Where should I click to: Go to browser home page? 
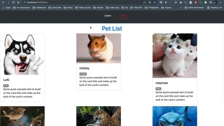(x=18, y=2)
